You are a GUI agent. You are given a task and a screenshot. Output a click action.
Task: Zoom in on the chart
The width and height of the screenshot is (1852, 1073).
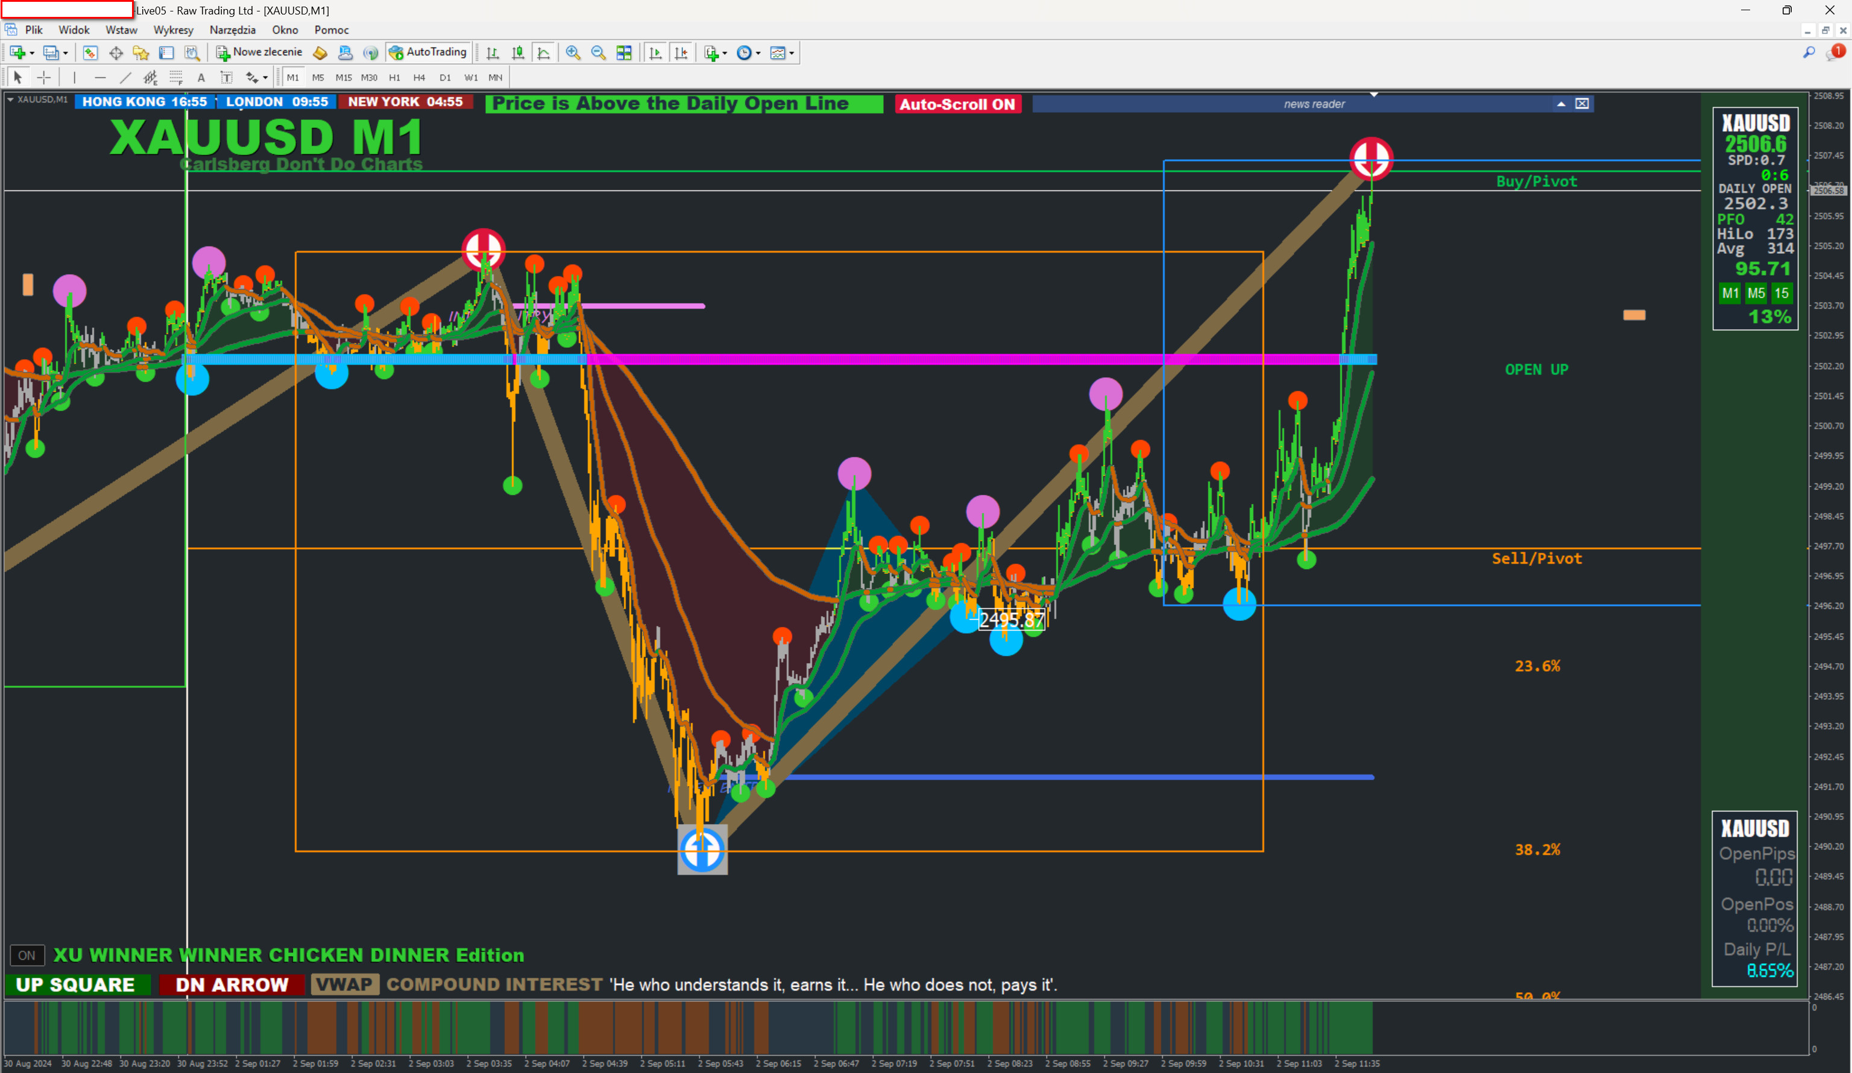(x=573, y=53)
